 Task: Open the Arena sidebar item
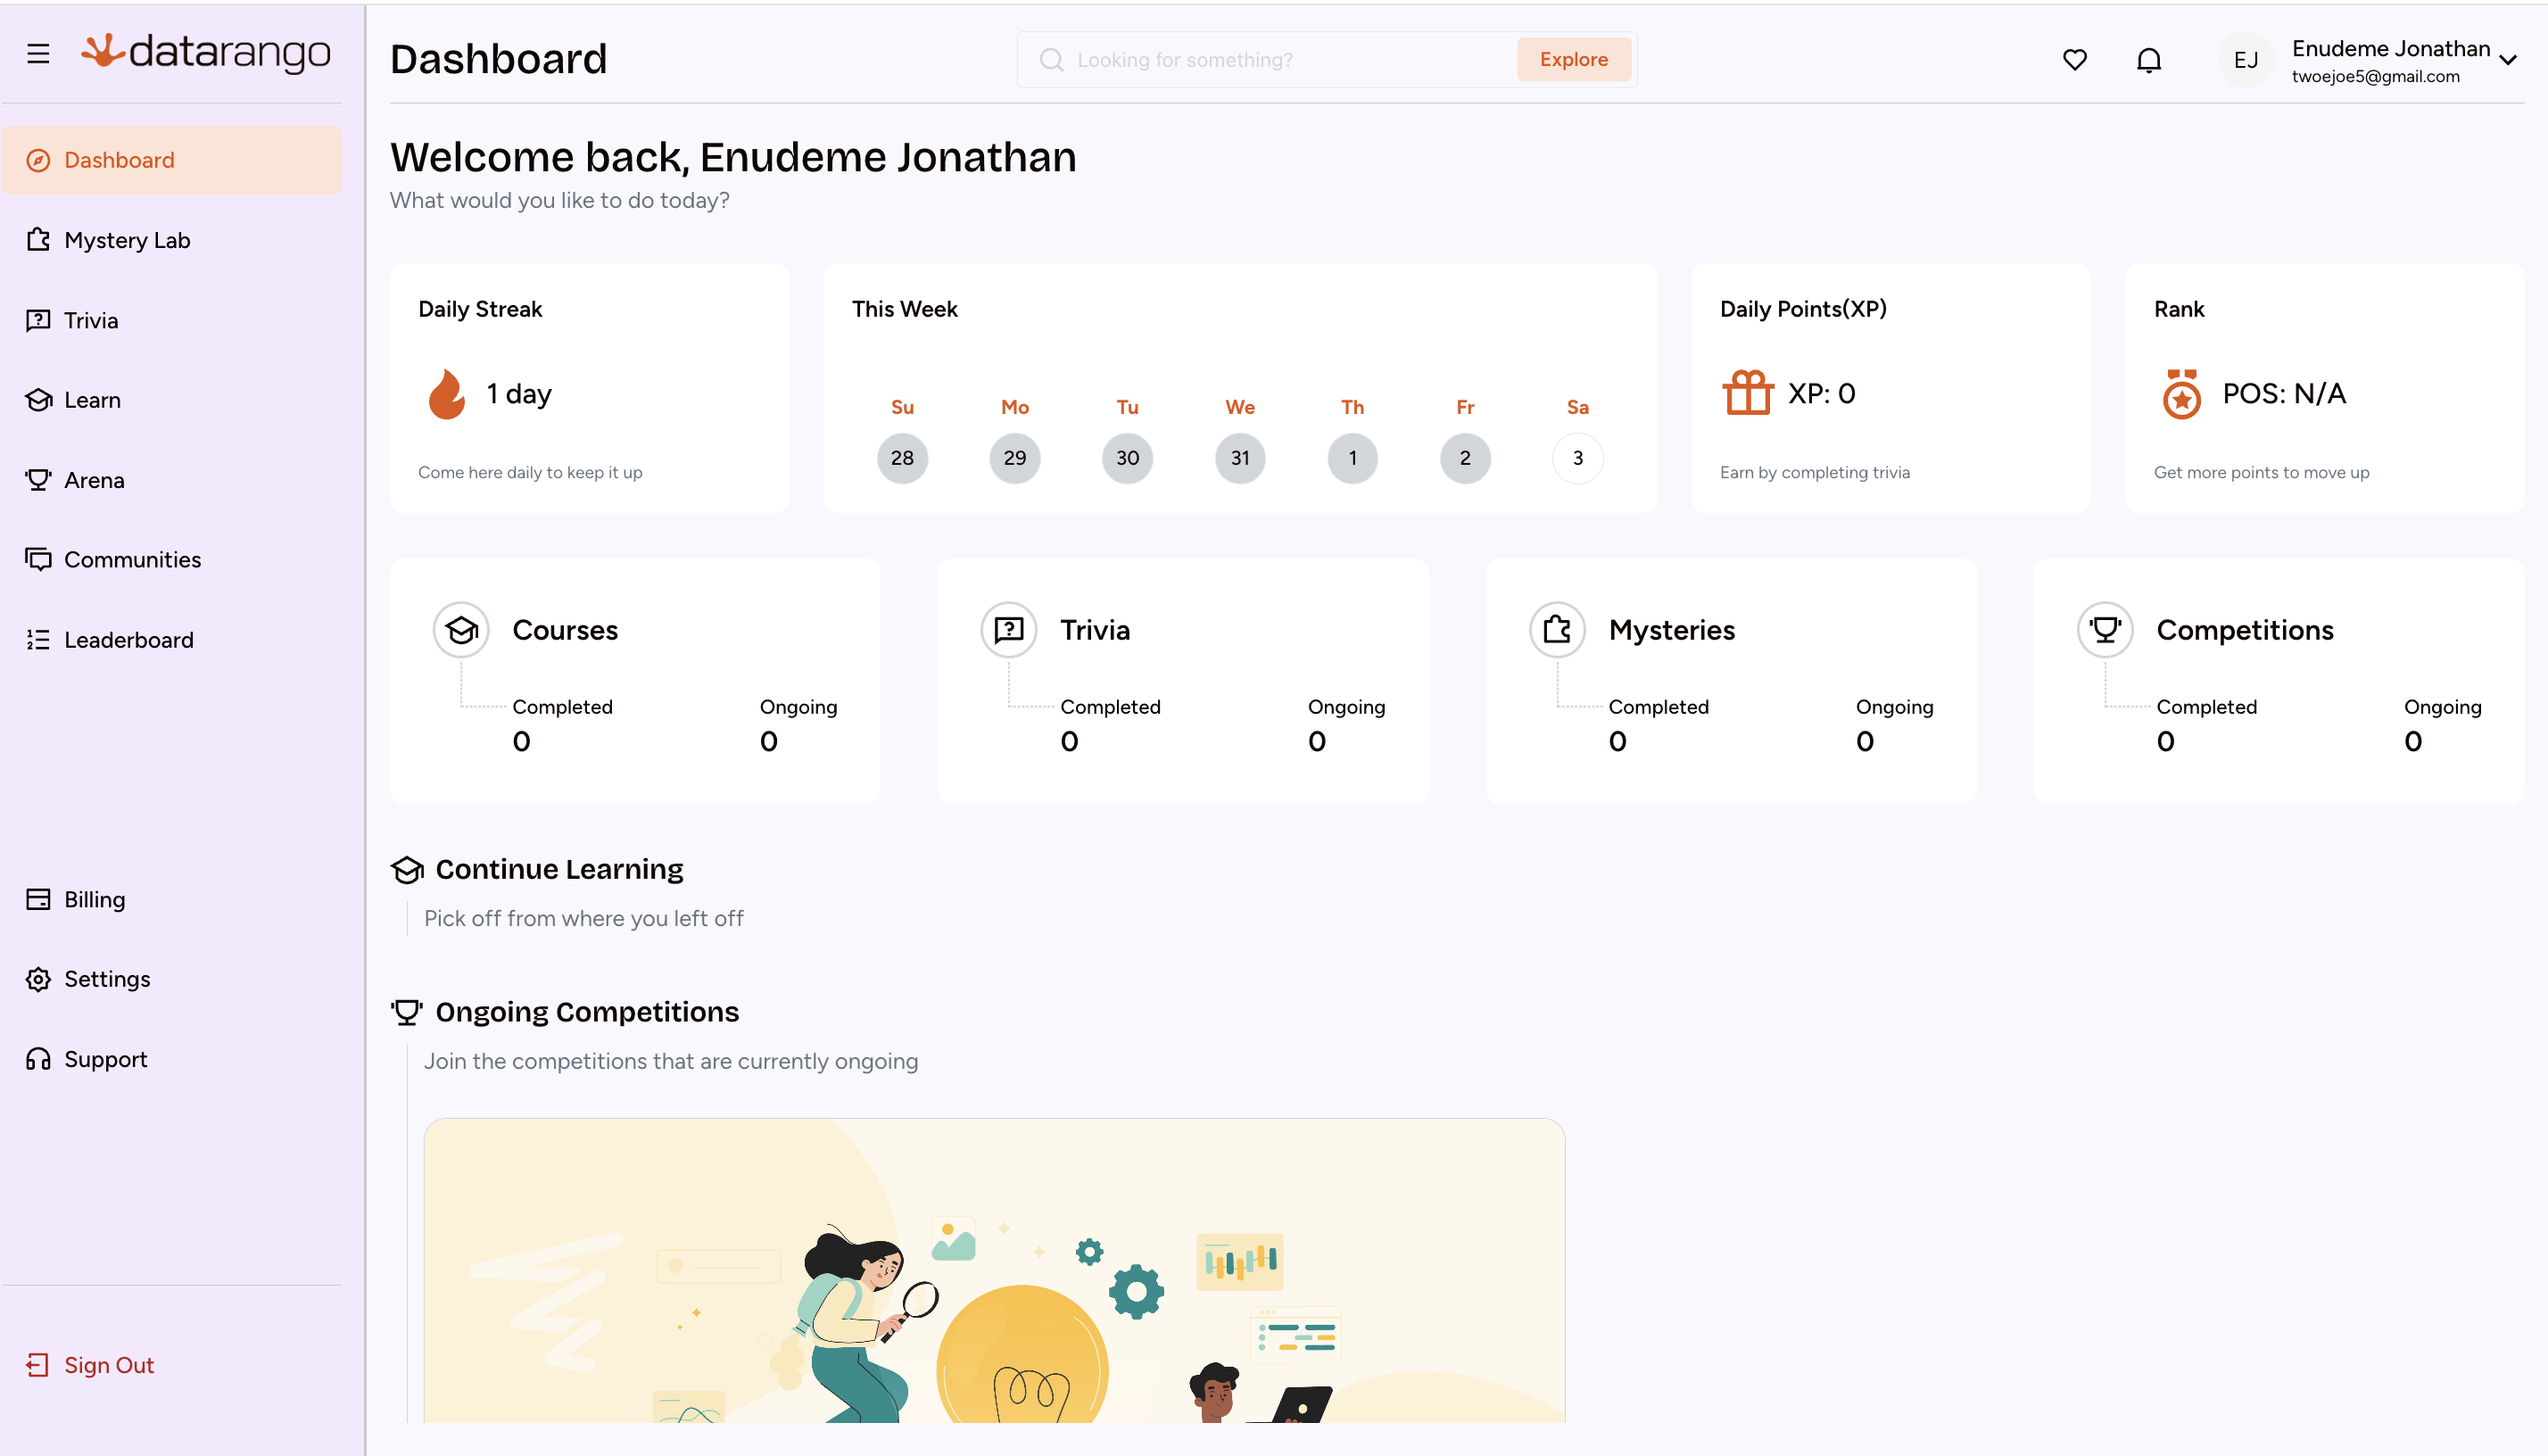(x=94, y=480)
